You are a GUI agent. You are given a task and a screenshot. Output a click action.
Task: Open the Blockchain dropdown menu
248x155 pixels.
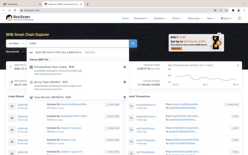point(141,18)
